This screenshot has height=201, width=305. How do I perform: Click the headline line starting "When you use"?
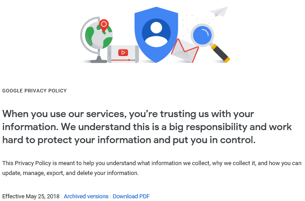click(128, 114)
